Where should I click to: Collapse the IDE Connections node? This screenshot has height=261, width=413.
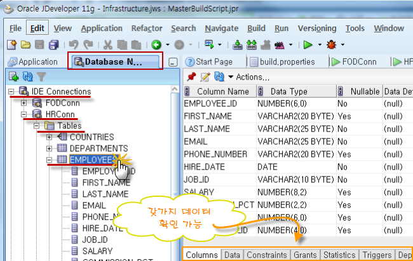[x=11, y=91]
